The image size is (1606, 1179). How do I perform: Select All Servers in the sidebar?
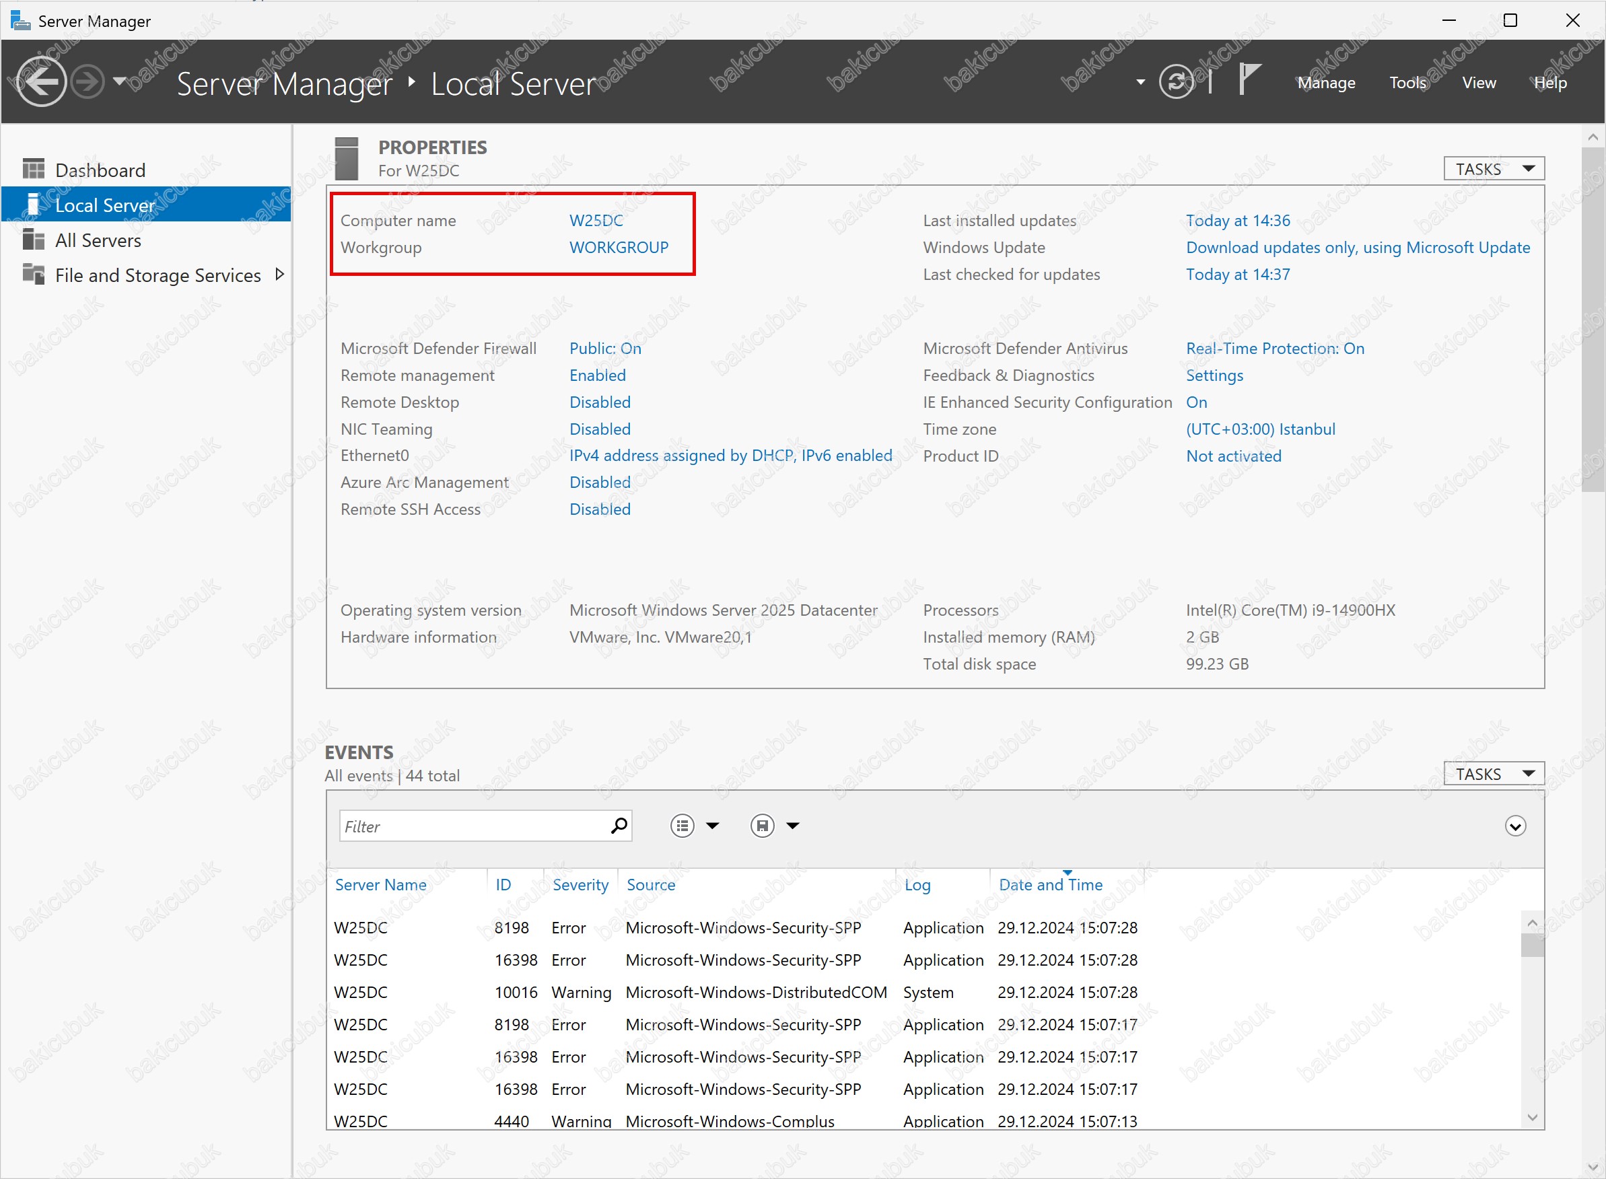coord(146,240)
